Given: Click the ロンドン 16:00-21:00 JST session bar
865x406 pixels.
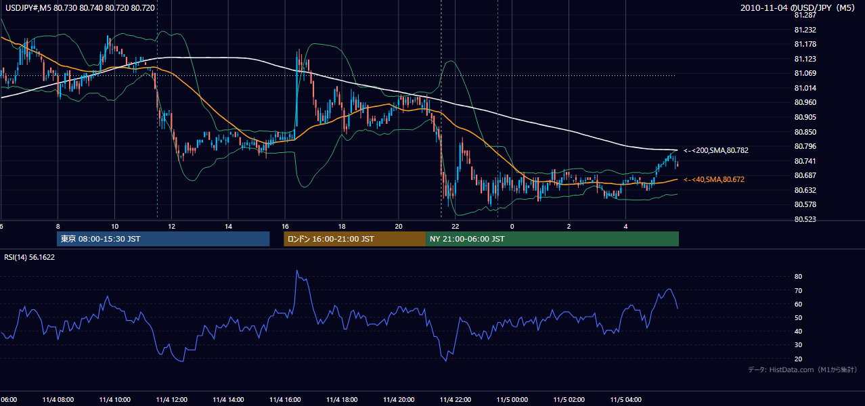Looking at the screenshot, I should pos(355,239).
